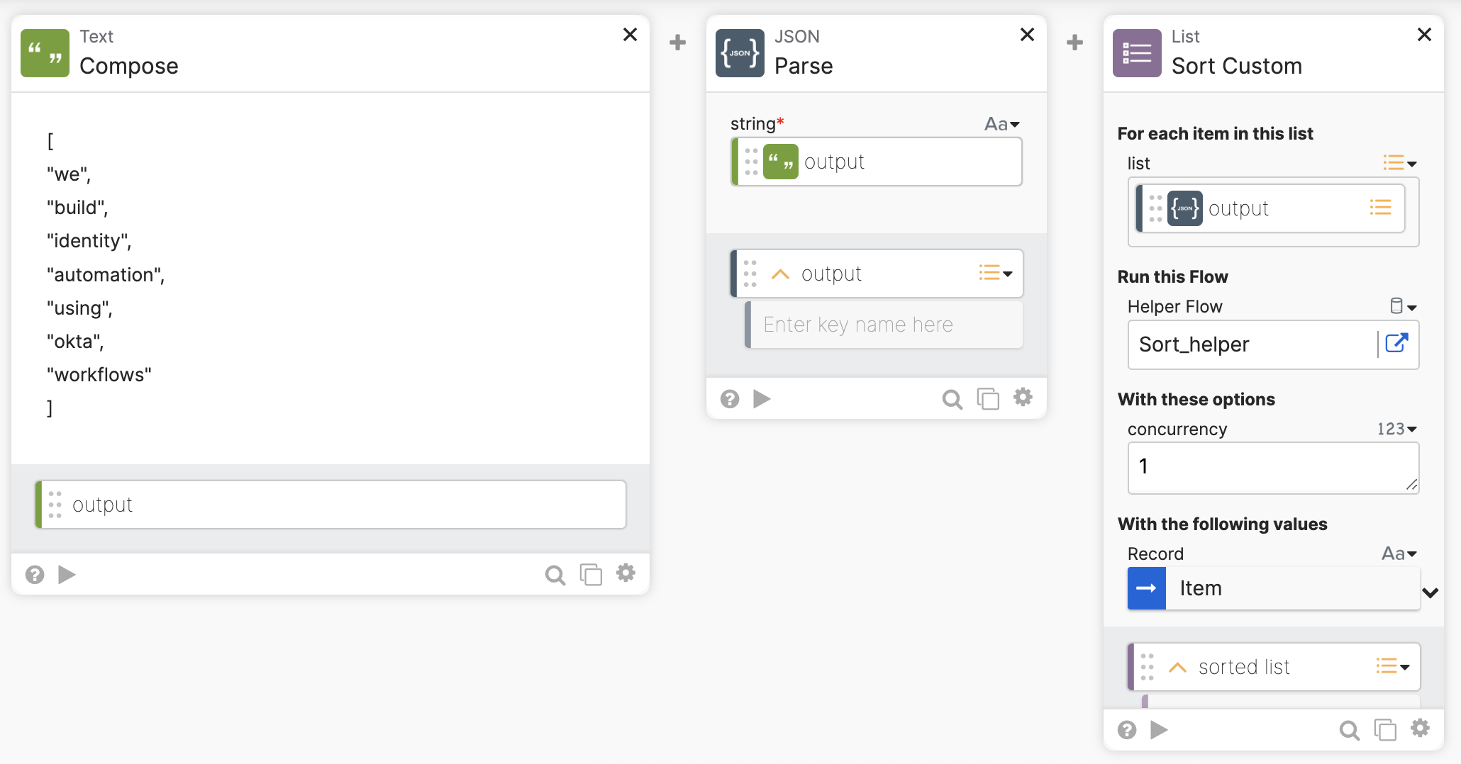Screen dimensions: 1461x764
Task: Open the Helper Flow type dropdown
Action: pyautogui.click(x=1403, y=306)
